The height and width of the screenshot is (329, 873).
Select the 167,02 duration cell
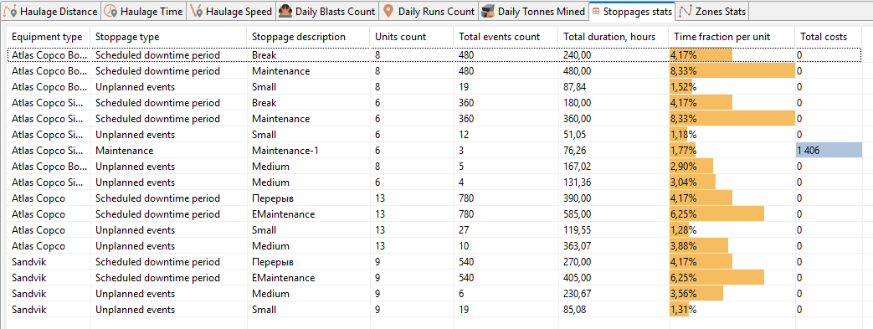pyautogui.click(x=614, y=167)
